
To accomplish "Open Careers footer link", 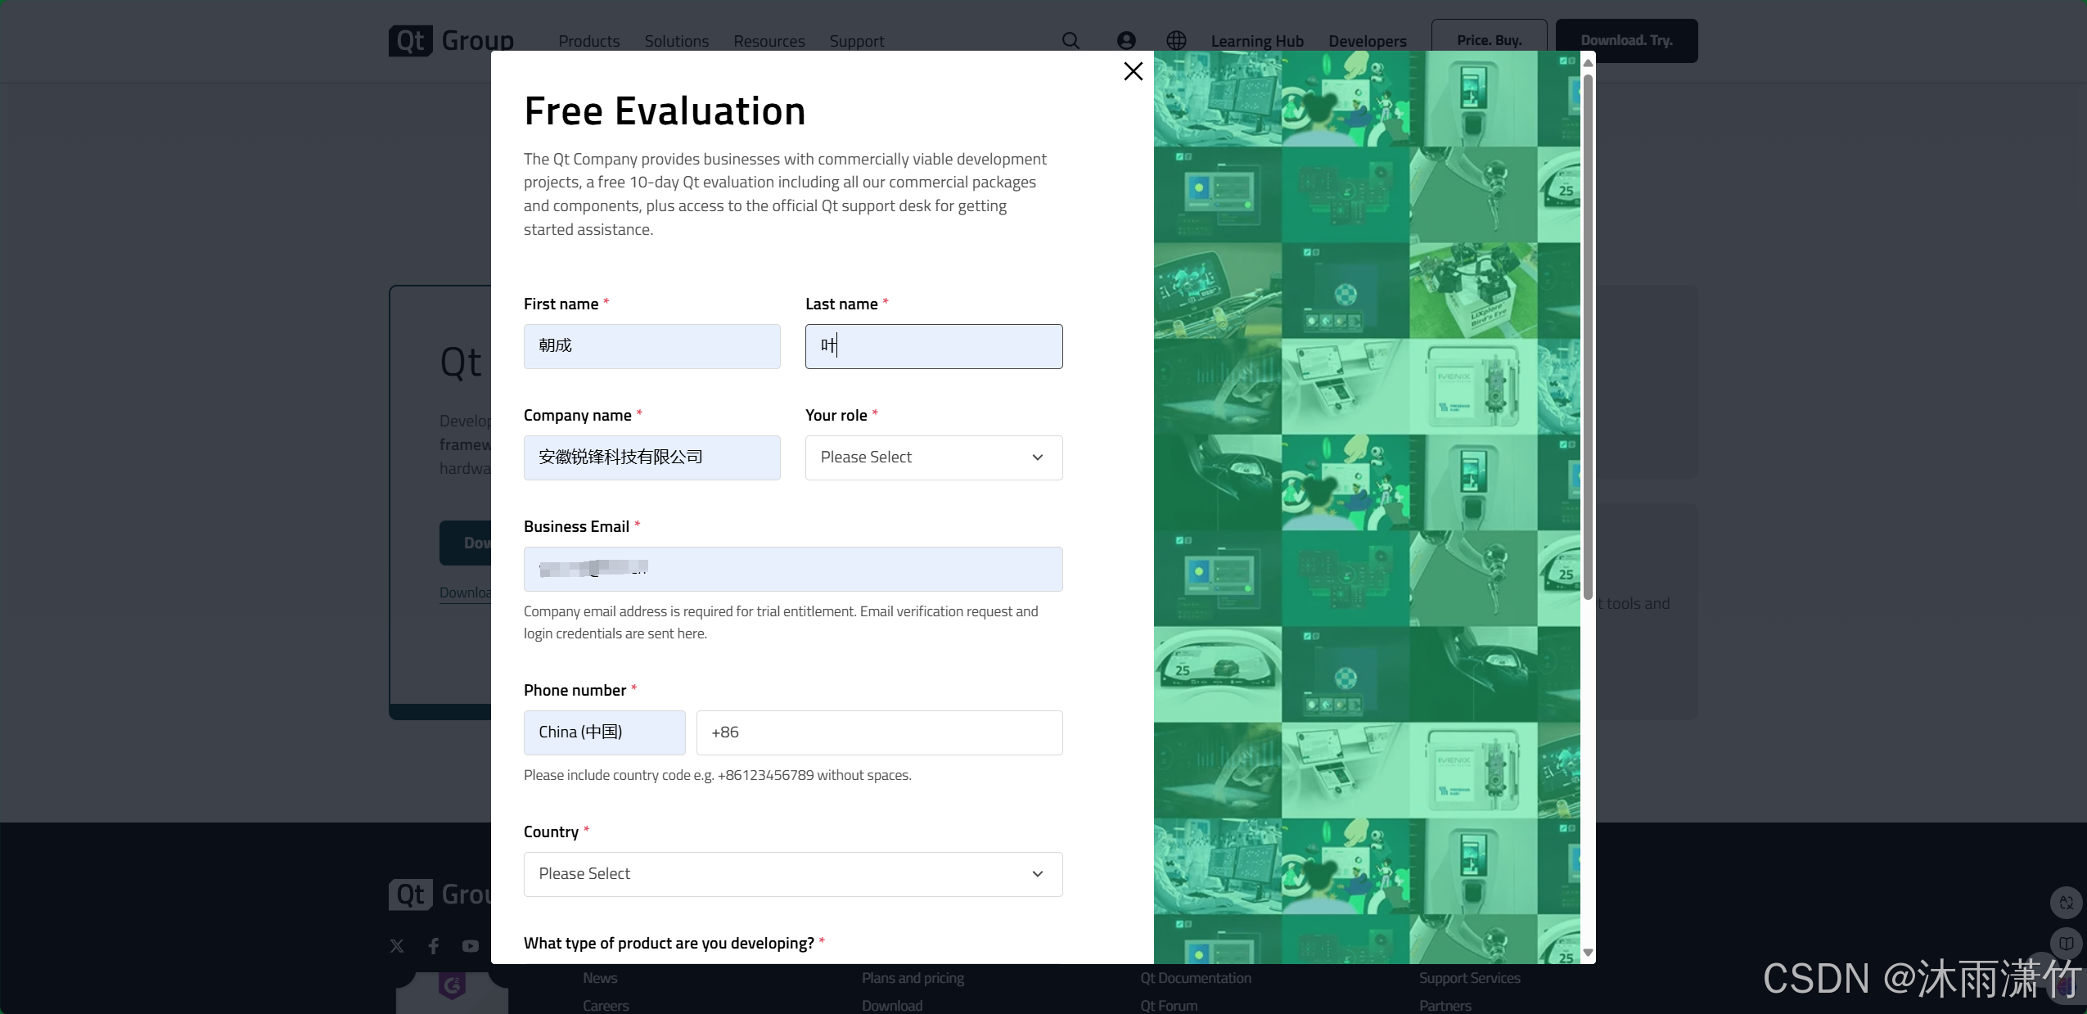I will point(606,1006).
